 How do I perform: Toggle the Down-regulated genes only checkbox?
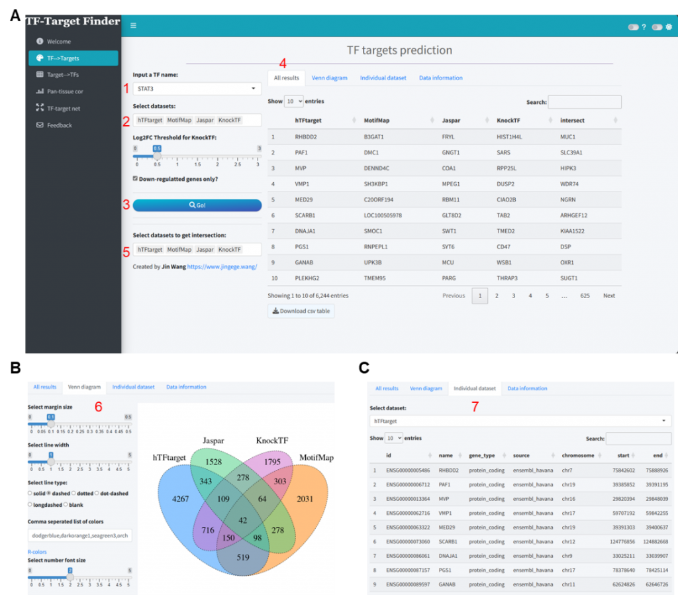[136, 179]
